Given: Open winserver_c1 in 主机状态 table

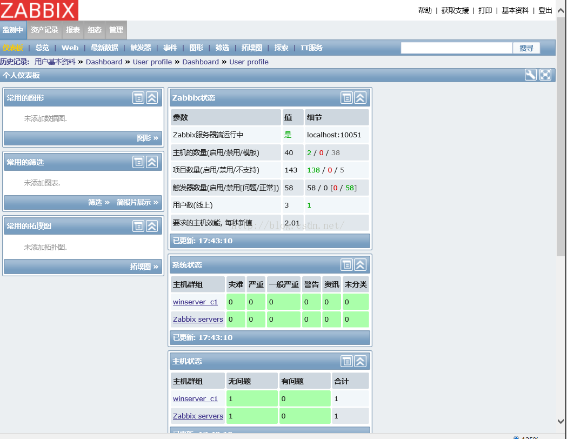Looking at the screenshot, I should tap(195, 398).
